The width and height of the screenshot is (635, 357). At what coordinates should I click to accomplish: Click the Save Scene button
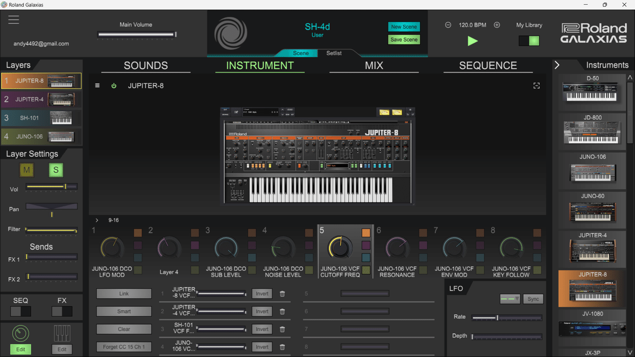[404, 40]
